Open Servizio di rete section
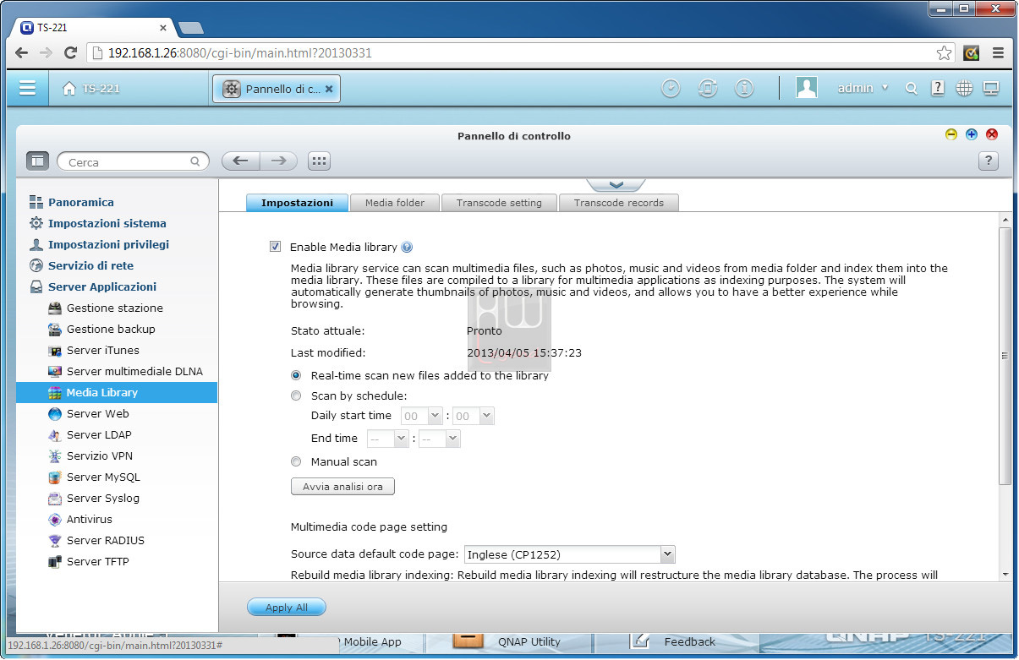 coord(90,265)
